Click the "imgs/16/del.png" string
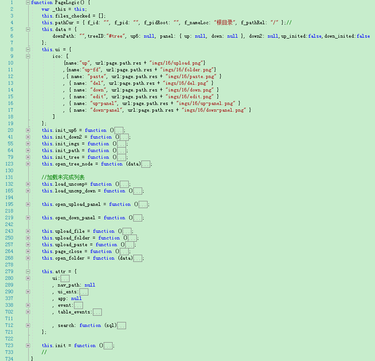 click(x=186, y=83)
